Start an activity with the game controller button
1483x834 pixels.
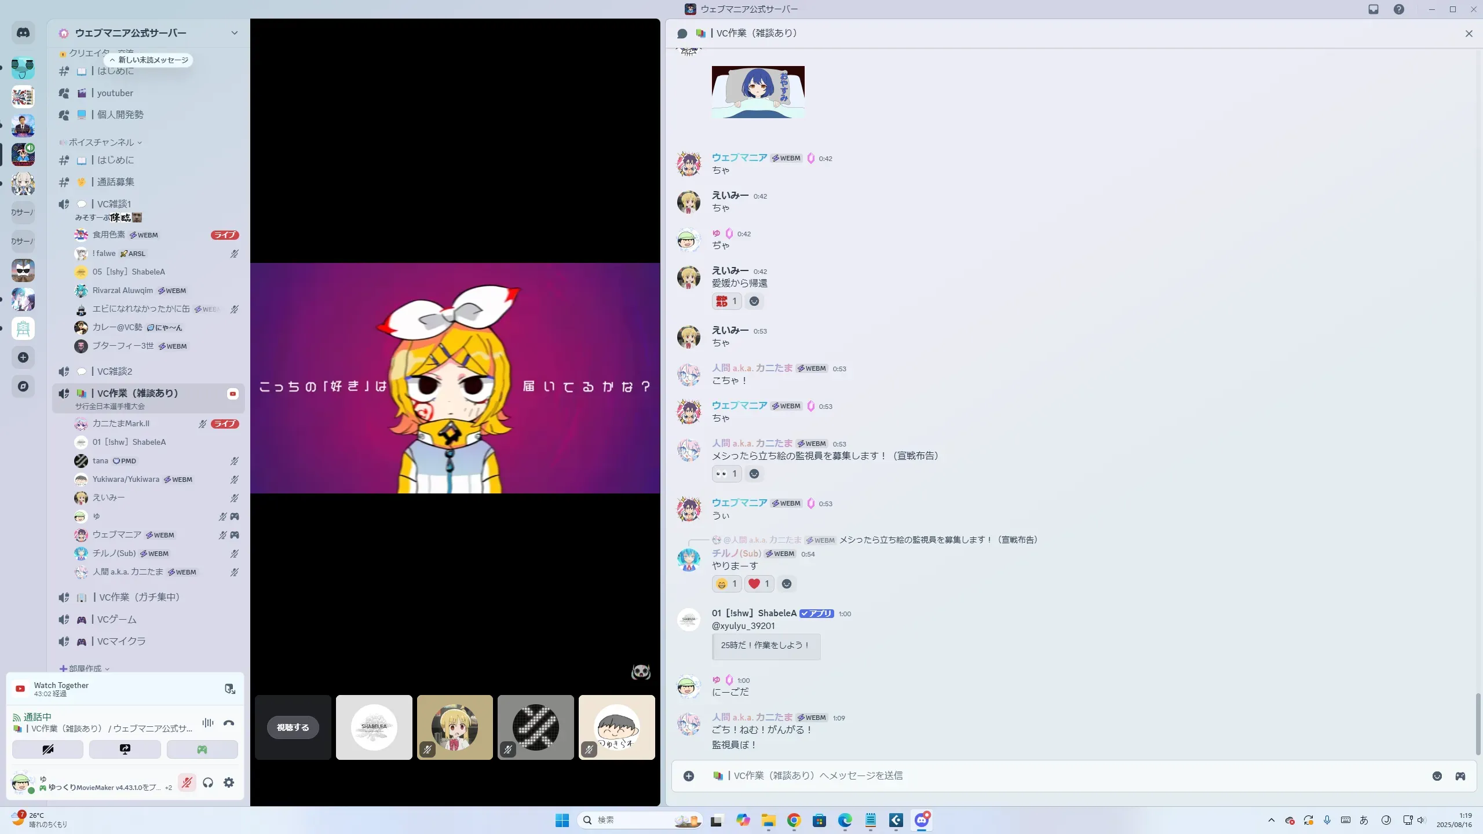(202, 749)
